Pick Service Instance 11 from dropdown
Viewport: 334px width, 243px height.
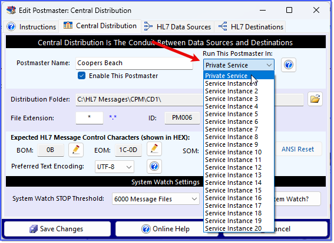(239, 160)
